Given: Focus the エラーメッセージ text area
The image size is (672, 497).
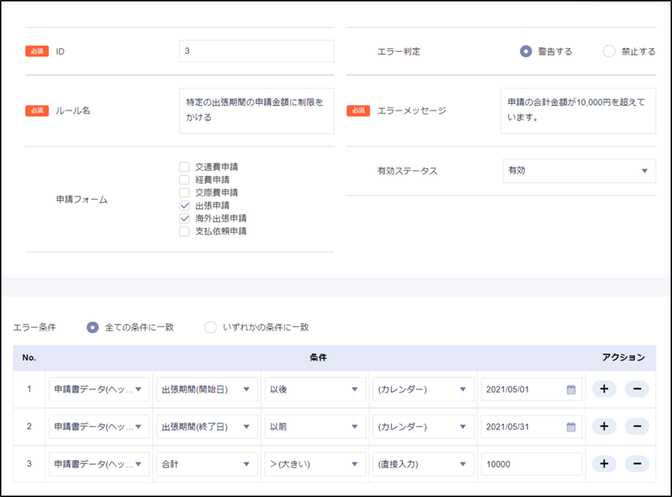Looking at the screenshot, I should [x=578, y=110].
